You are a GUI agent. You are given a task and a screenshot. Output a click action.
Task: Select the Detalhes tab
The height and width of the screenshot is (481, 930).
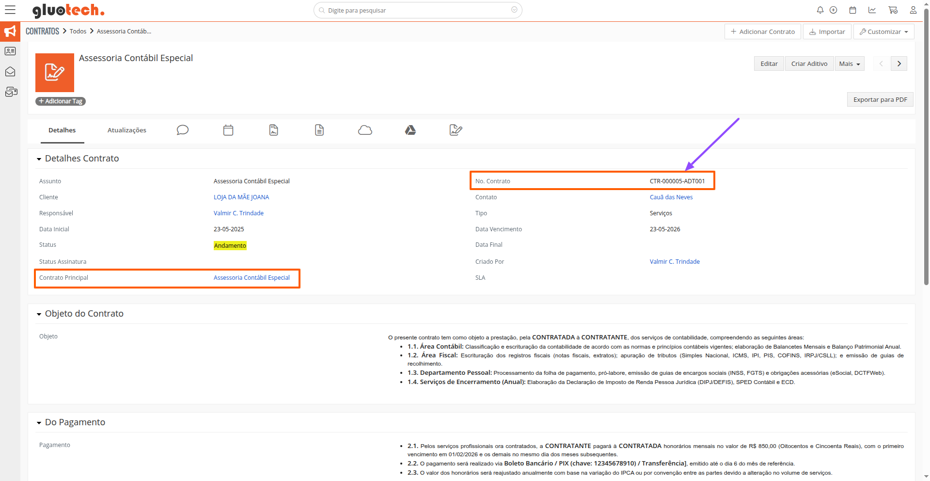point(62,130)
